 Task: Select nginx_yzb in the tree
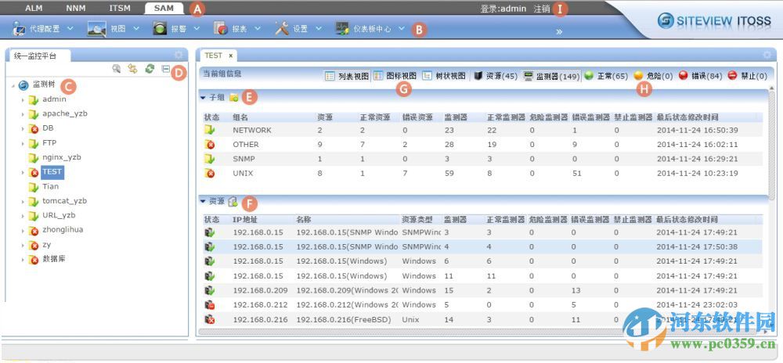pyautogui.click(x=62, y=157)
